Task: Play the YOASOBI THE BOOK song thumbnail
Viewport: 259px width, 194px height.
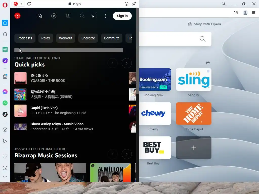Action: click(x=20, y=78)
